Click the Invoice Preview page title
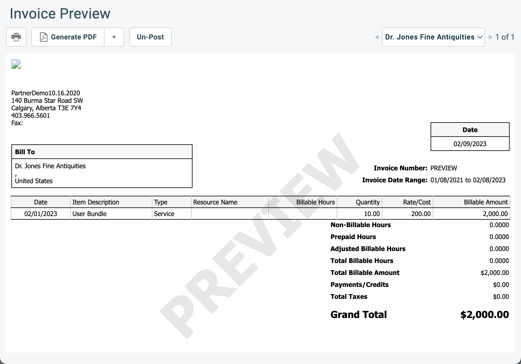 pyautogui.click(x=60, y=13)
